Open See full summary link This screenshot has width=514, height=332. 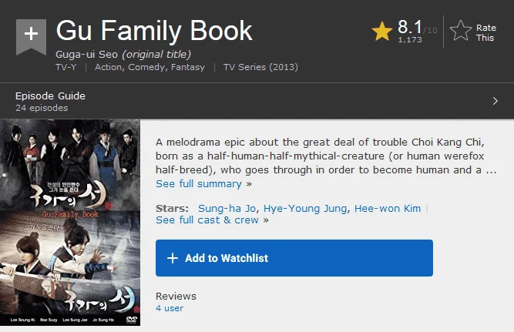pos(199,184)
